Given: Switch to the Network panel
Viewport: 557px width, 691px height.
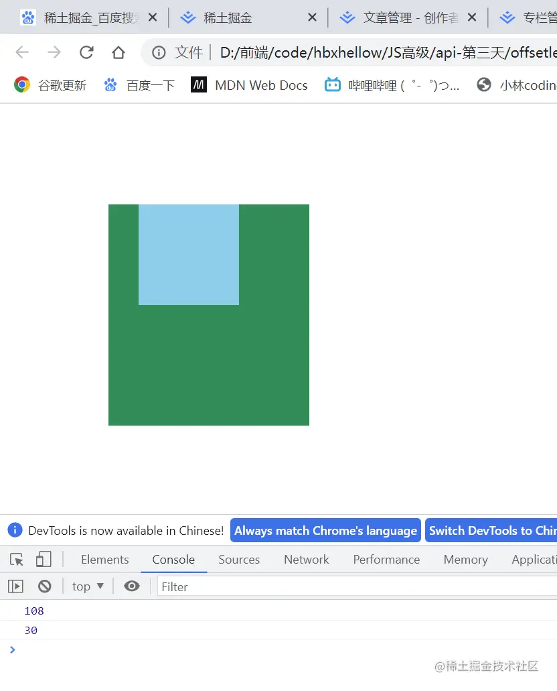Looking at the screenshot, I should (x=306, y=559).
